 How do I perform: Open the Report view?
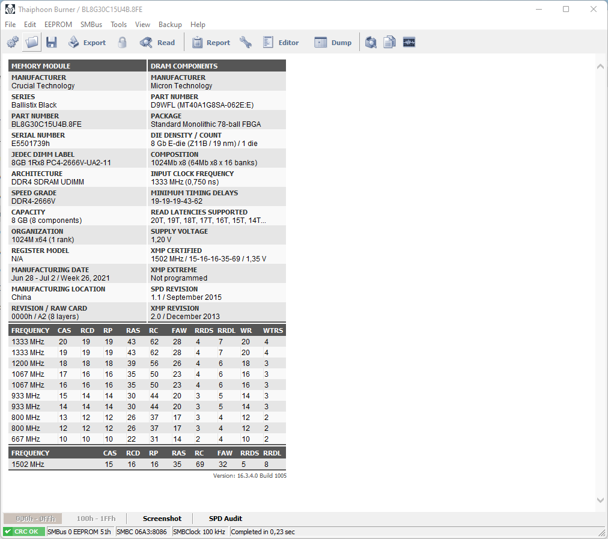tap(211, 42)
